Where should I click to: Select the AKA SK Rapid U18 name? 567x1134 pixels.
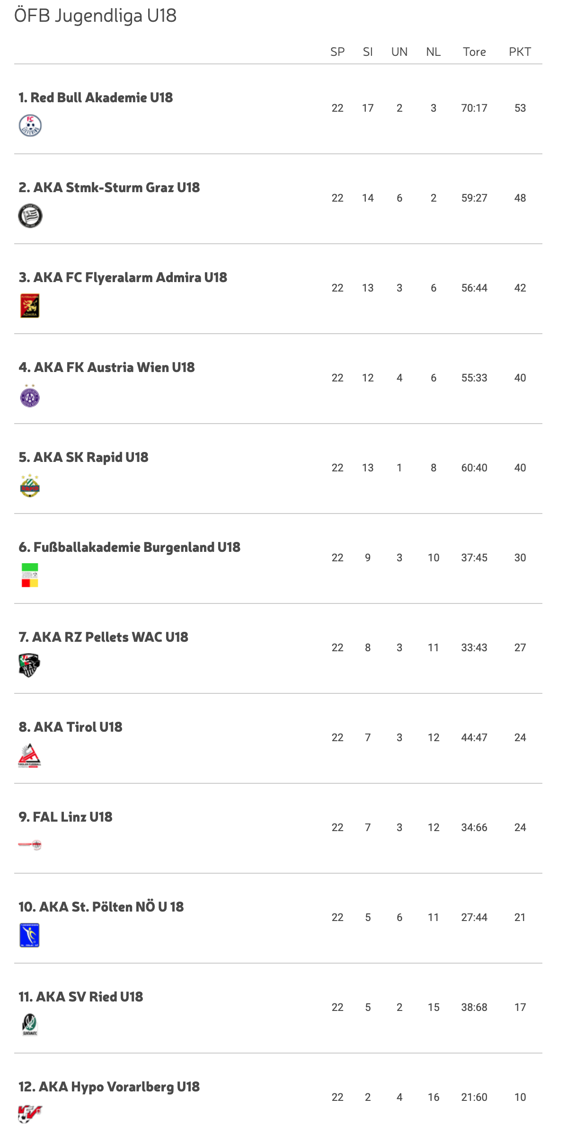(84, 457)
